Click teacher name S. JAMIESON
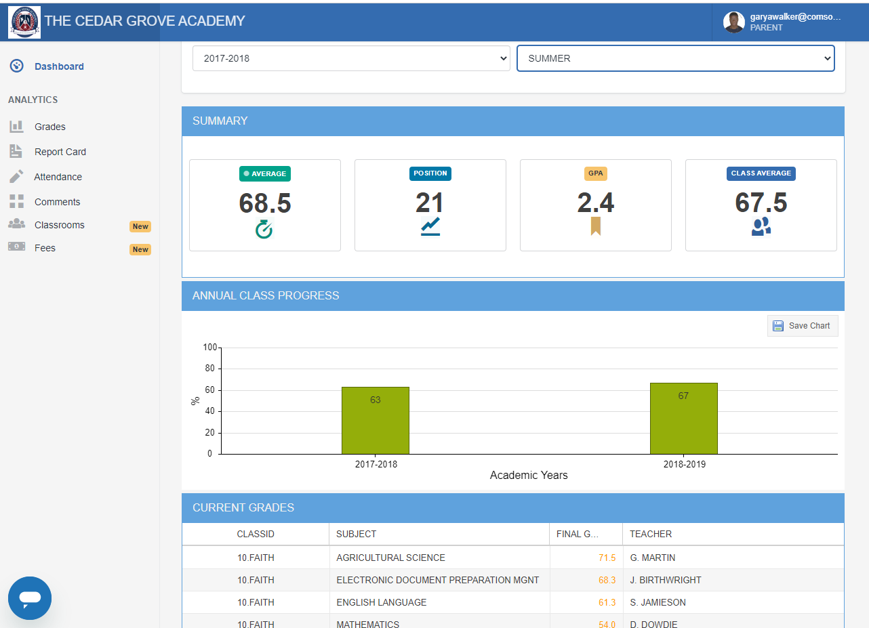This screenshot has height=628, width=869. 658,602
